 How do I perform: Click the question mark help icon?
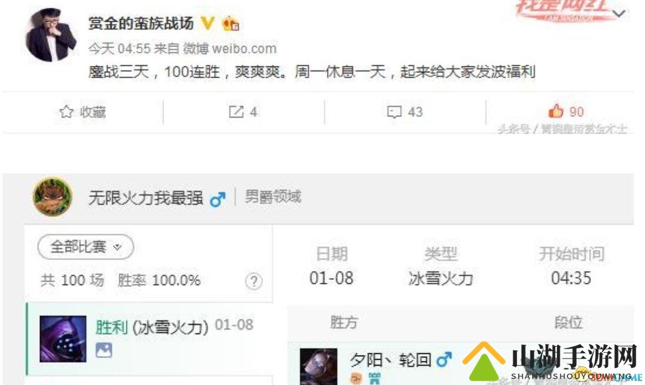(x=254, y=282)
